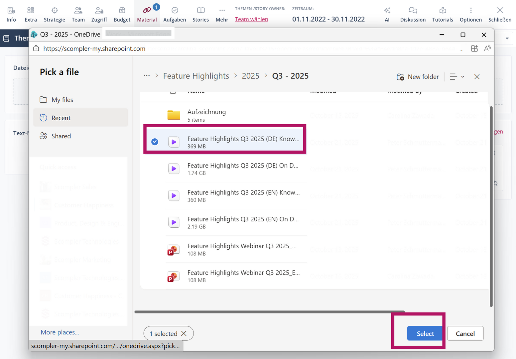This screenshot has height=359, width=516.
Task: Expand the breadcrumb ellipsis menu
Action: point(147,76)
